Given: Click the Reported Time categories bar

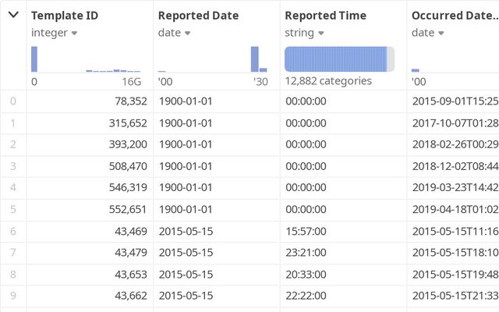Looking at the screenshot, I should 336,59.
